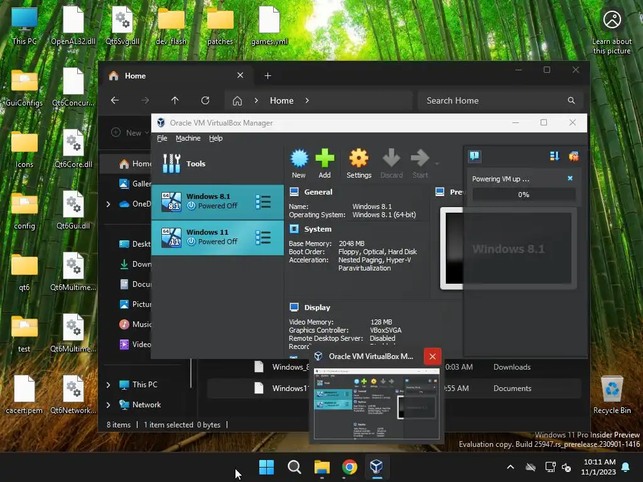This screenshot has height=482, width=643.
Task: Open the File menu in VirtualBox
Action: pos(162,138)
